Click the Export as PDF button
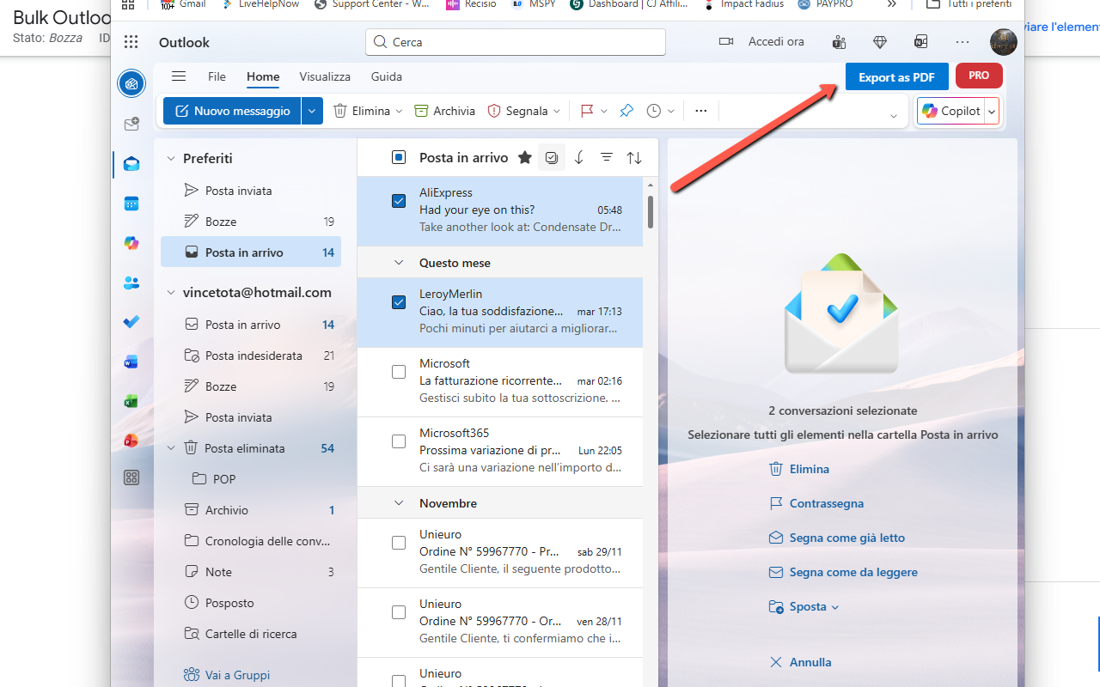This screenshot has width=1100, height=687. coord(896,76)
